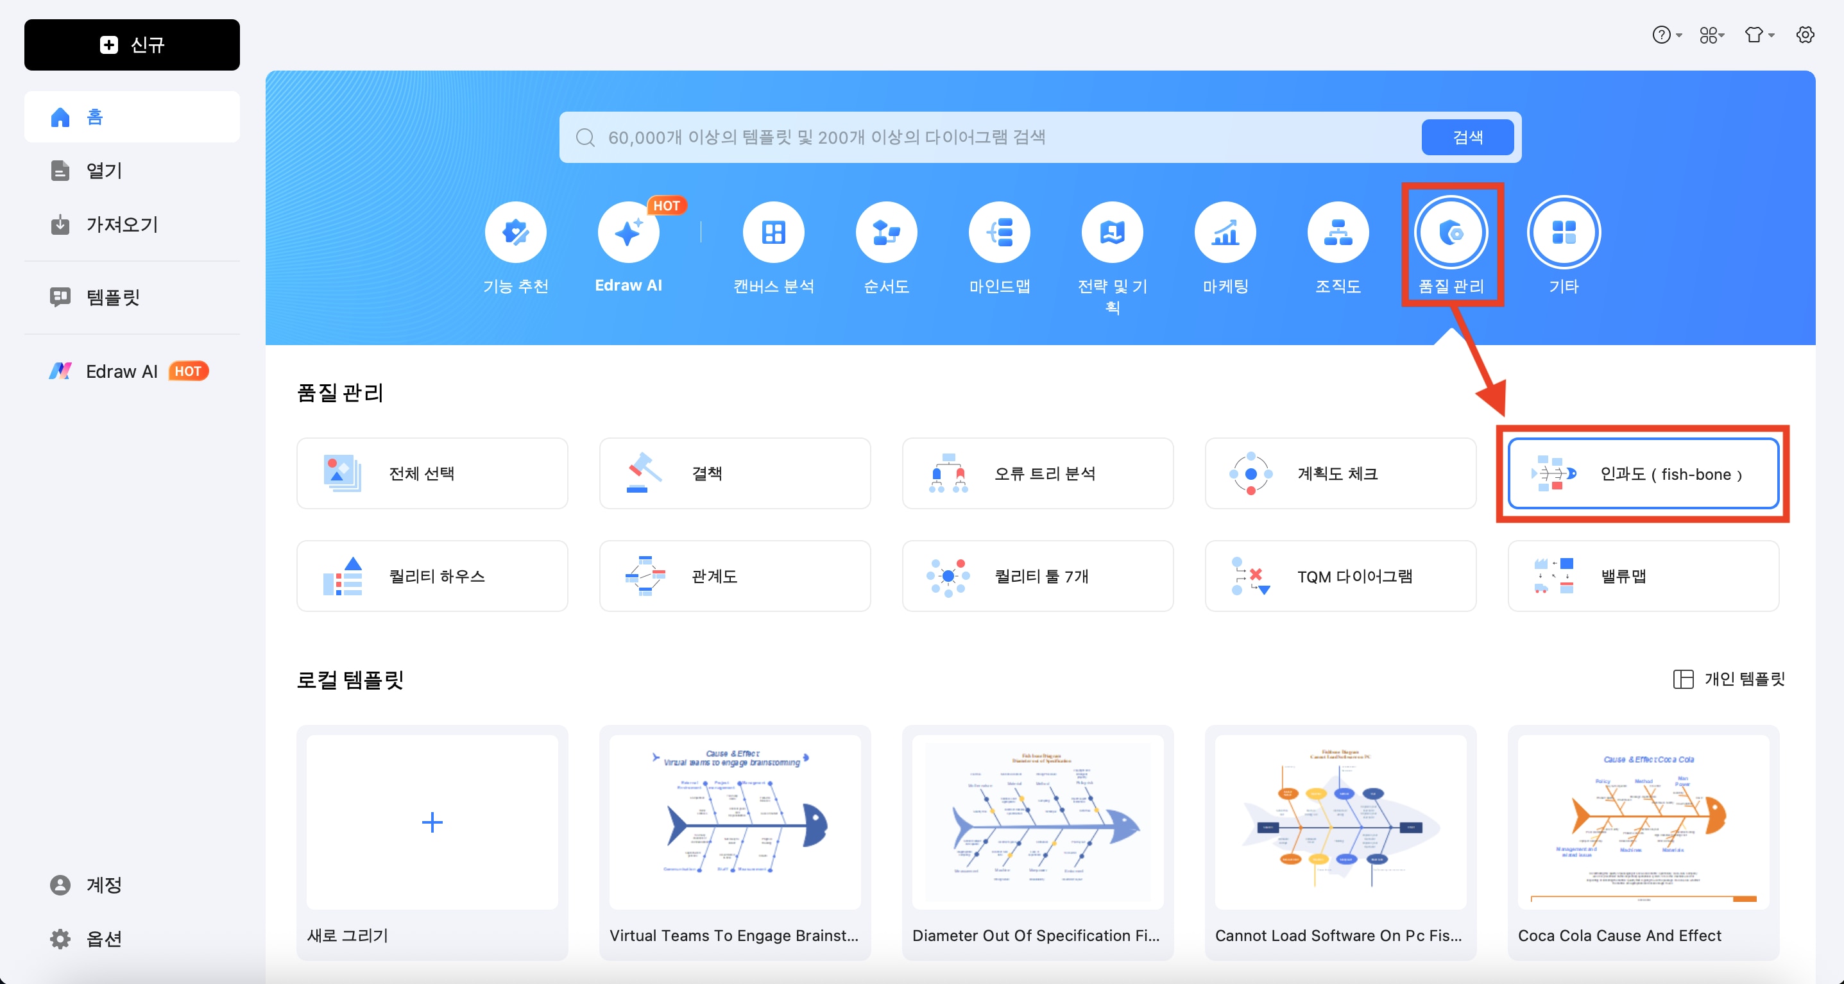Image resolution: width=1844 pixels, height=984 pixels.
Task: Choose the 인과도 (fish-bone) diagram type
Action: pos(1643,474)
